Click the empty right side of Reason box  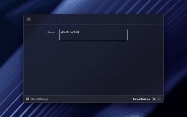[114, 33]
